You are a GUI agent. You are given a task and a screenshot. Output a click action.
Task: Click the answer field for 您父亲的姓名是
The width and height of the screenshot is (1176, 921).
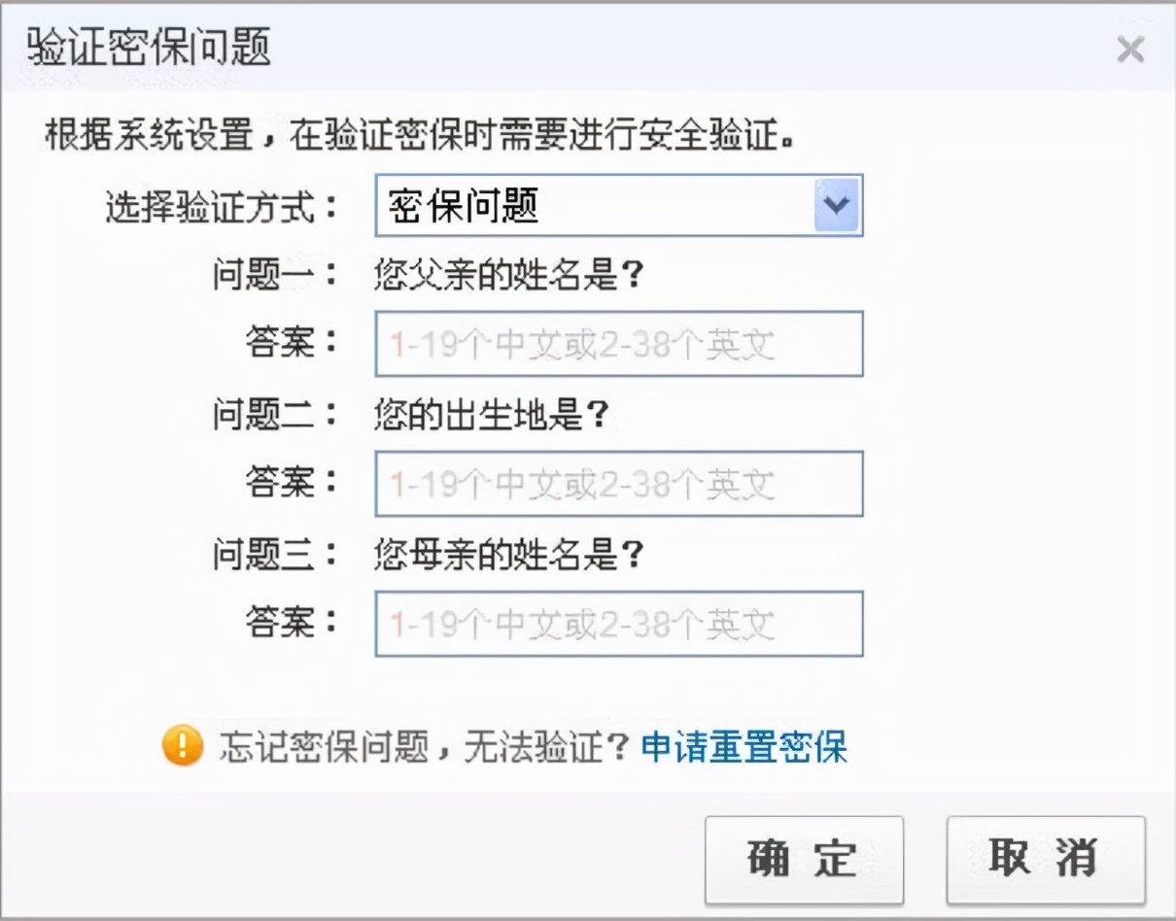[x=618, y=344]
